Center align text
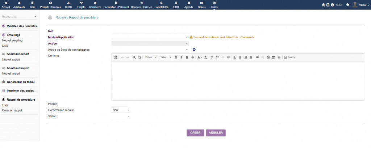This screenshot has height=148, width=371. point(240,57)
